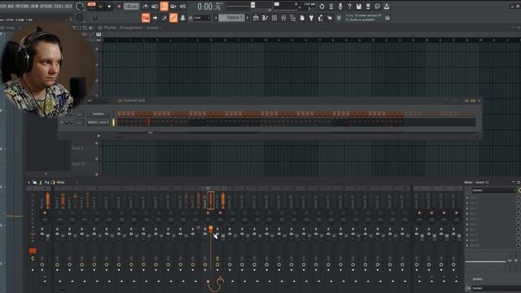
Task: Click the Sampler channel button
Action: click(99, 114)
